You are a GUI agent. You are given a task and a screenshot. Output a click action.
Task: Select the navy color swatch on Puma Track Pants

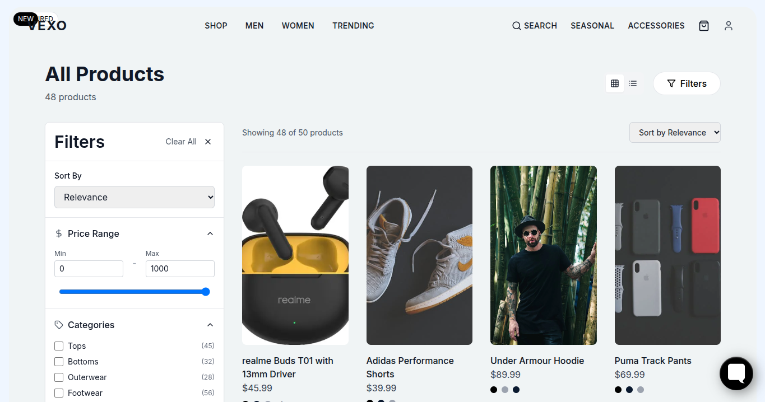[629, 390]
